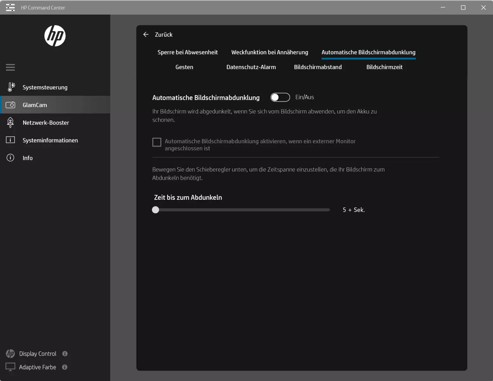Switch to Datenschutz-Alarm tab
Image resolution: width=493 pixels, height=381 pixels.
pyautogui.click(x=251, y=67)
